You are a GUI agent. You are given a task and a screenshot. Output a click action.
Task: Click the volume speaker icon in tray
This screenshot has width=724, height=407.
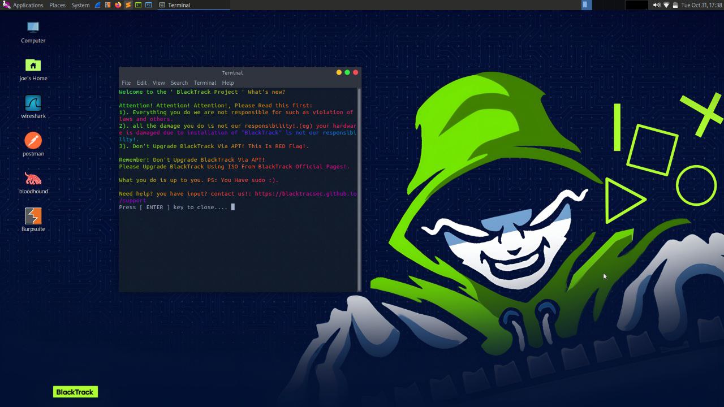pos(656,5)
